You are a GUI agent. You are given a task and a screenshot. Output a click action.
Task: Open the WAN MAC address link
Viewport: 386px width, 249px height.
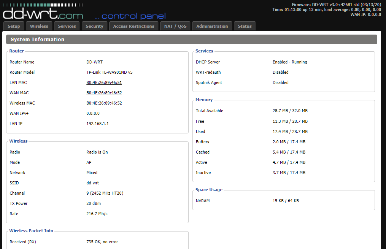[104, 93]
